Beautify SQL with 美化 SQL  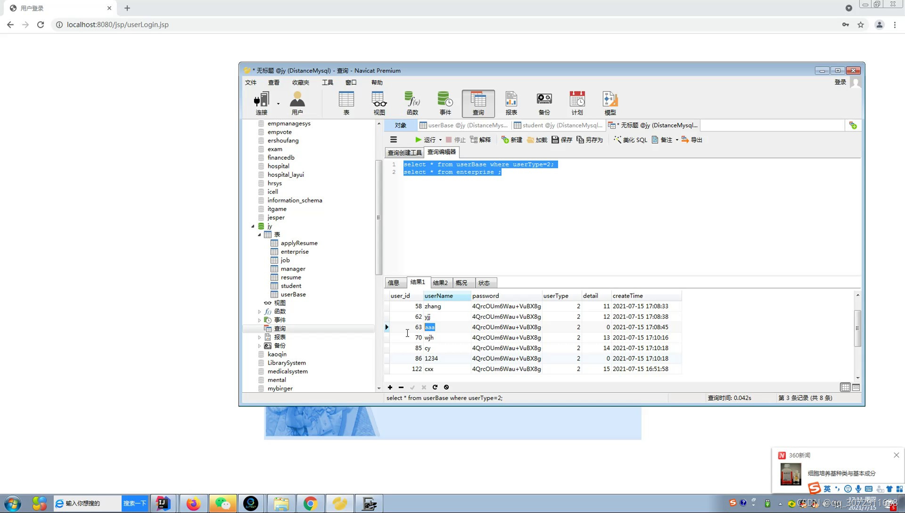630,140
